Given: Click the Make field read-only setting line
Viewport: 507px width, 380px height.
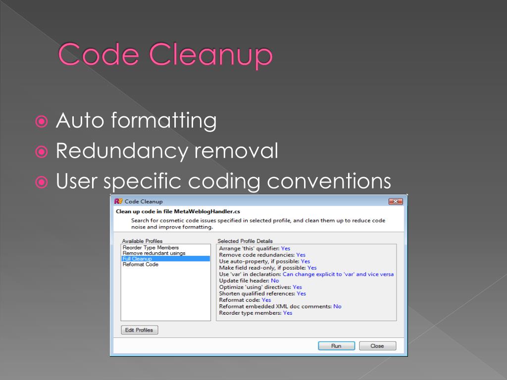Looking at the screenshot, I should click(x=268, y=268).
